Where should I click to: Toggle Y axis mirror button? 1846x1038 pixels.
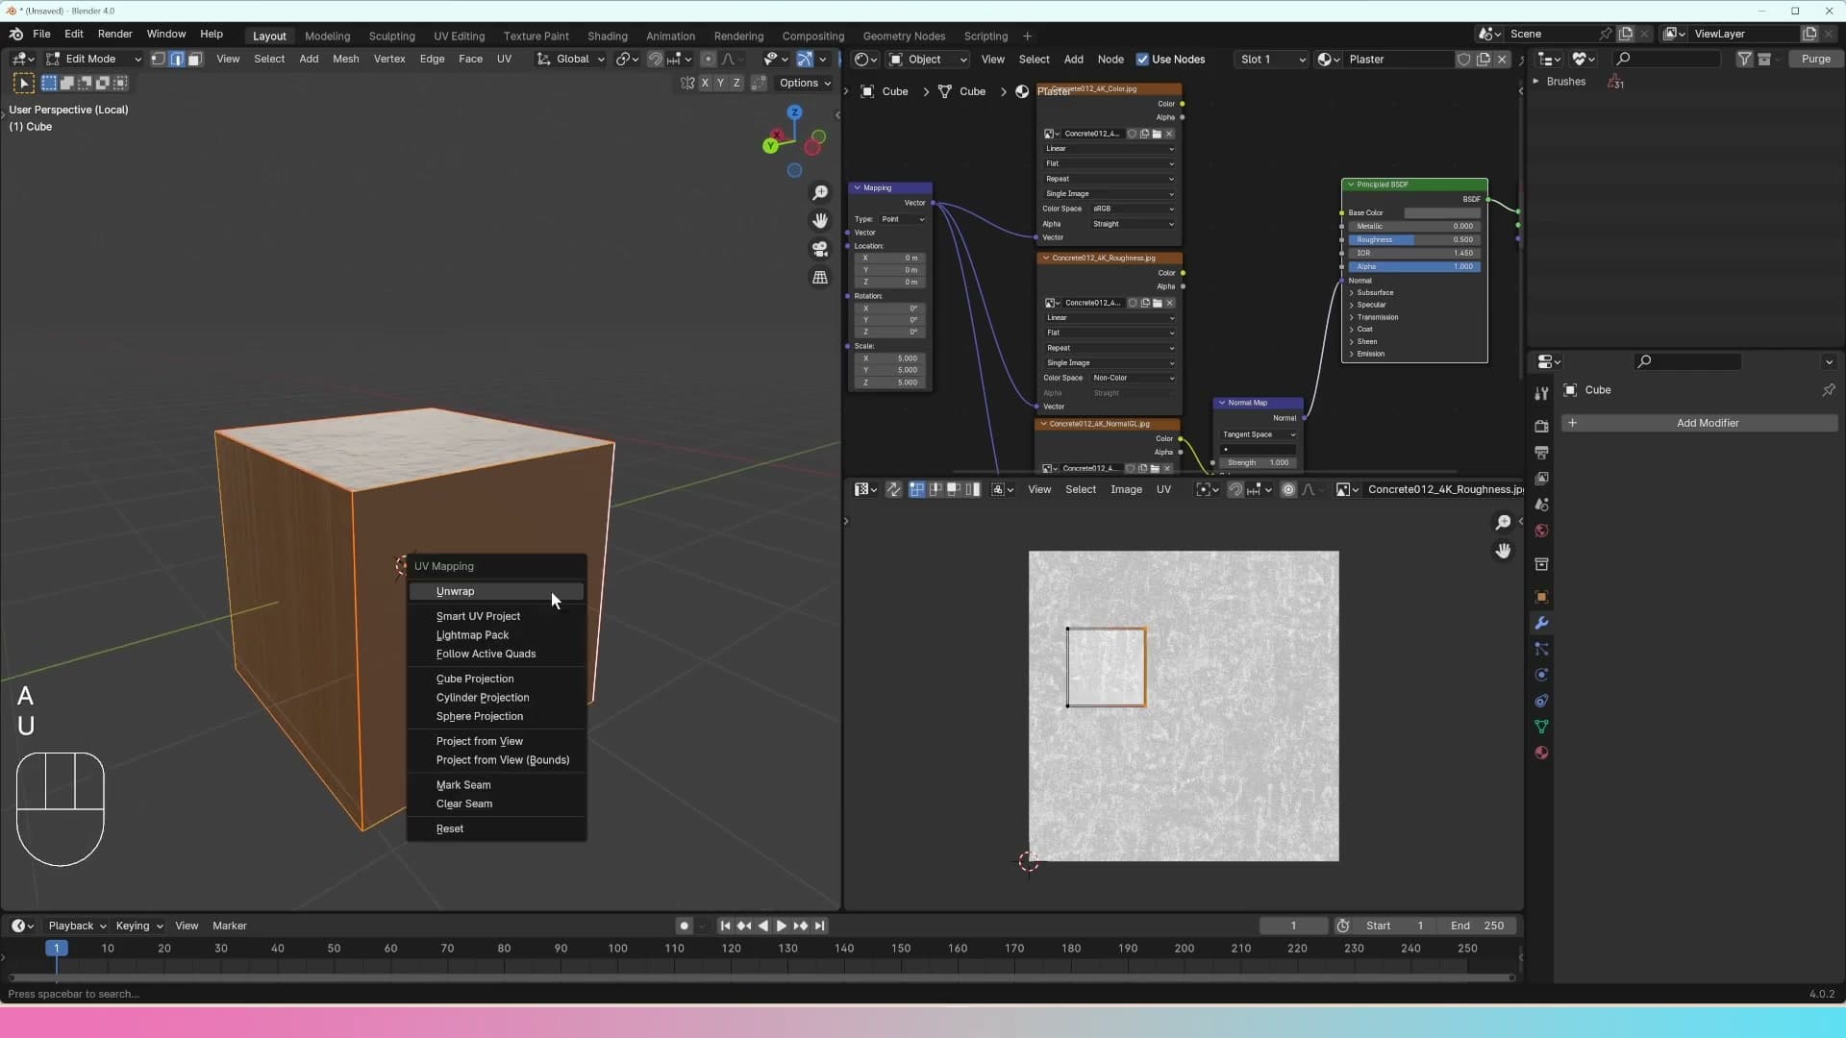tap(721, 84)
